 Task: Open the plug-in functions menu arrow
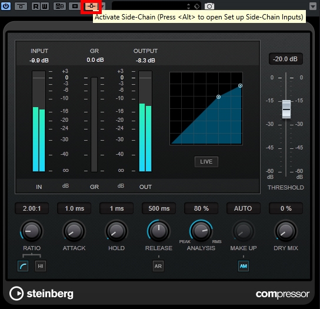313,6
